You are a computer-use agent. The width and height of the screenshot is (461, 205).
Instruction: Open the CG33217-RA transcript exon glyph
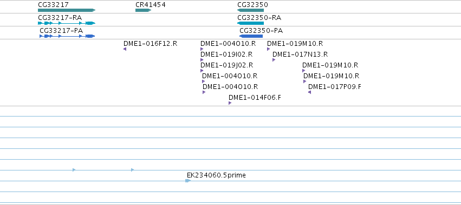(x=67, y=23)
